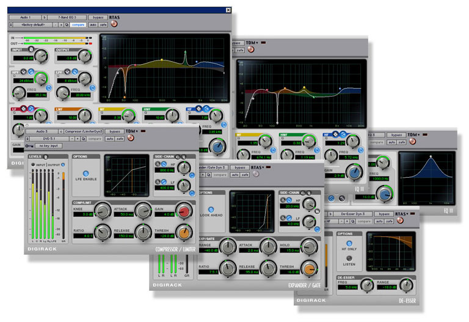469x322 pixels.
Task: Click target icon in Expander/Gate window
Action: (256, 174)
